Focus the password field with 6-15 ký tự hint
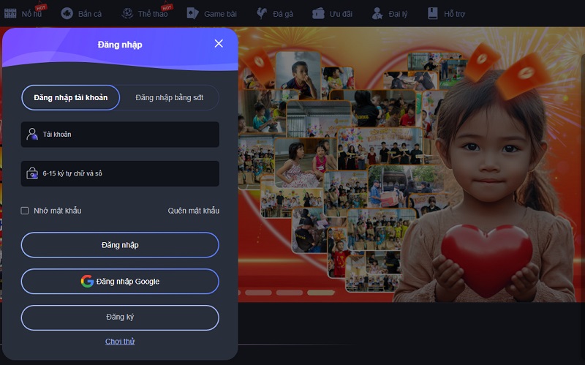 tap(128, 173)
